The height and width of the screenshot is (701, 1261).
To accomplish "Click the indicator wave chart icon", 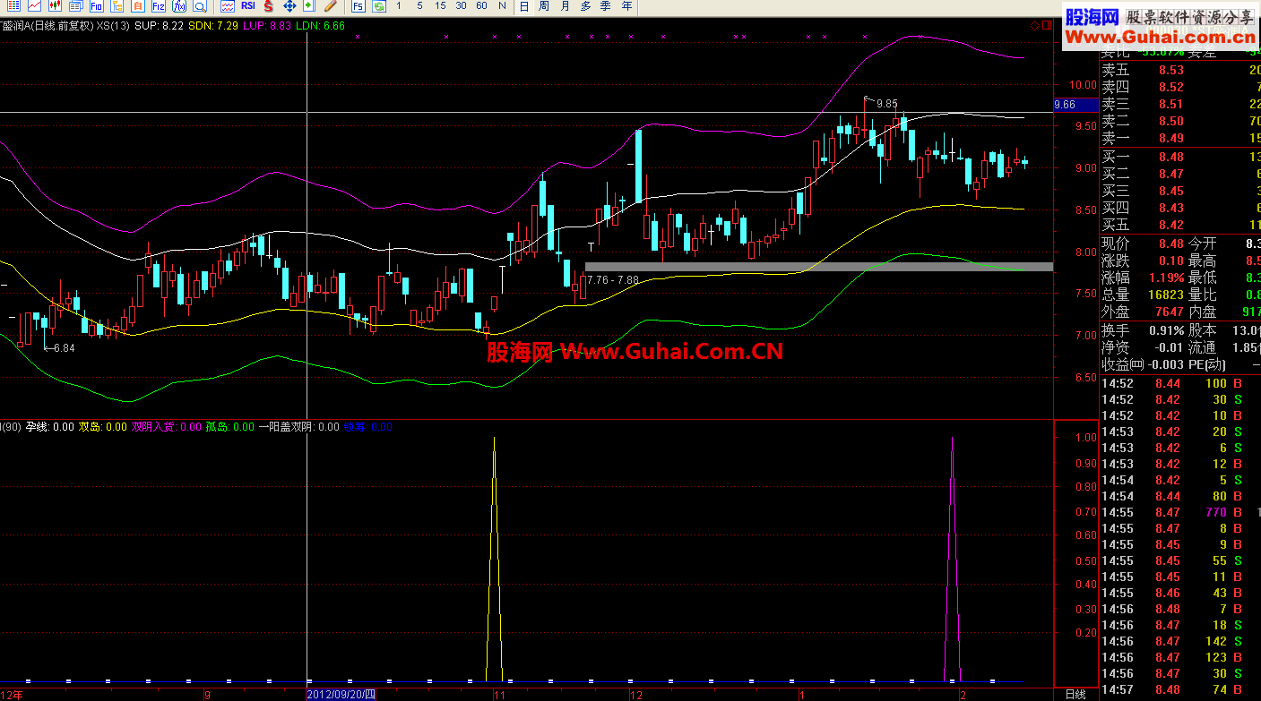I will [x=227, y=6].
